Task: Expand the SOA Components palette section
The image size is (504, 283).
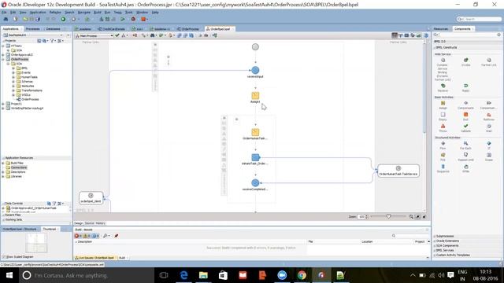Action: tap(447, 245)
